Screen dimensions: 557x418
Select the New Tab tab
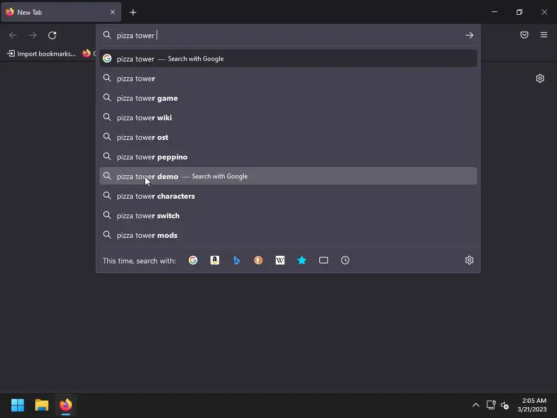click(x=61, y=12)
